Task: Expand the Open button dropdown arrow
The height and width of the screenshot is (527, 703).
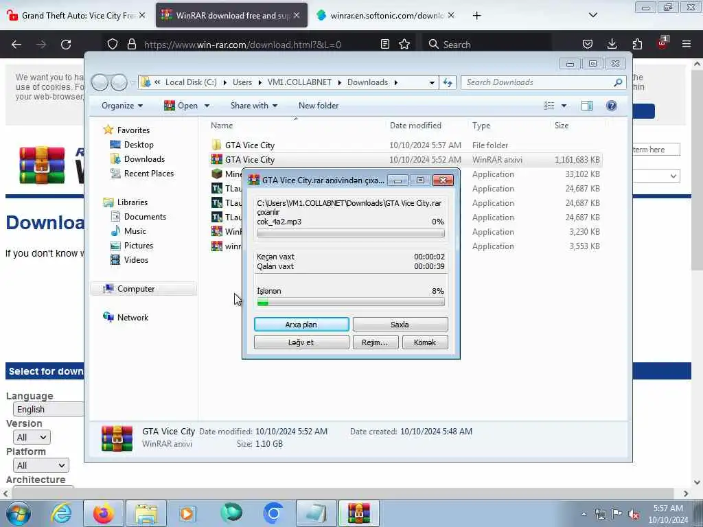Action: click(x=207, y=106)
